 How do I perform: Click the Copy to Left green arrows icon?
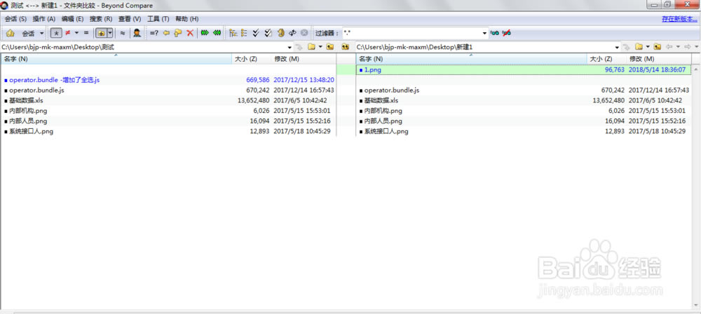click(x=217, y=33)
